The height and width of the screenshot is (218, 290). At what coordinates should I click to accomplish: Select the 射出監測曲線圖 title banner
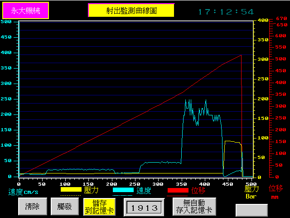click(131, 10)
